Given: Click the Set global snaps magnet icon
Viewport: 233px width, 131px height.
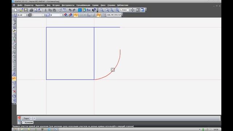Looking at the screenshot, I should (x=66, y=15).
